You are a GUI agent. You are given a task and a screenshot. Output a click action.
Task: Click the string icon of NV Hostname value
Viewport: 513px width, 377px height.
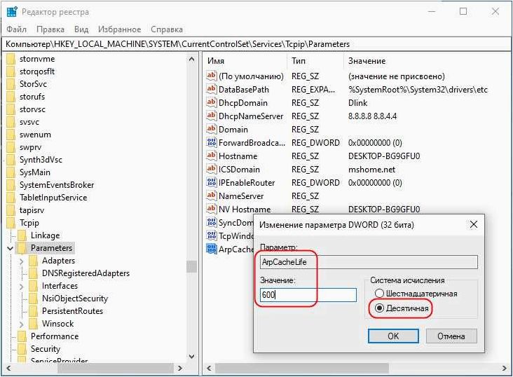[212, 210]
